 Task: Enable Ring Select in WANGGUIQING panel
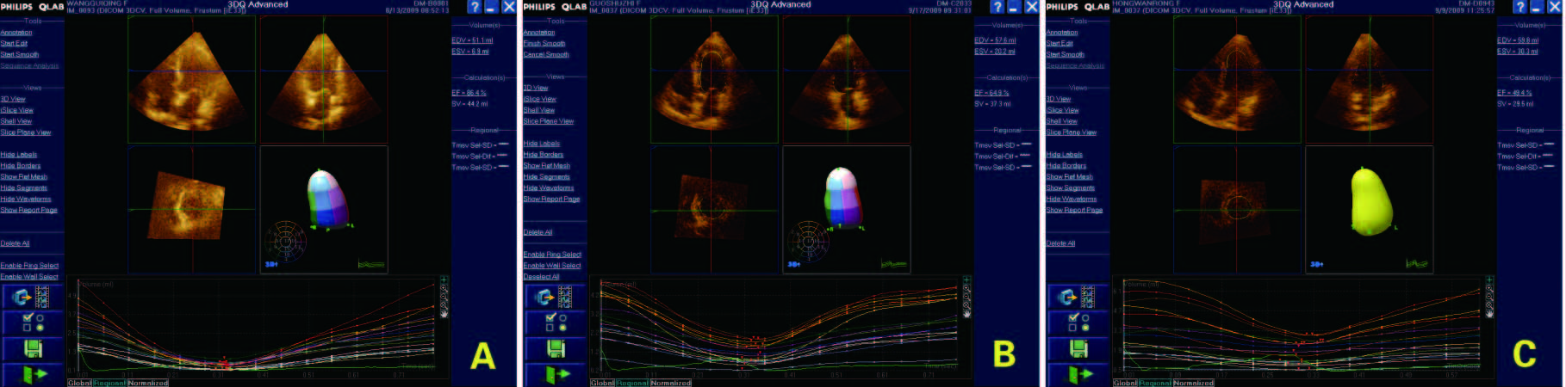click(x=29, y=266)
